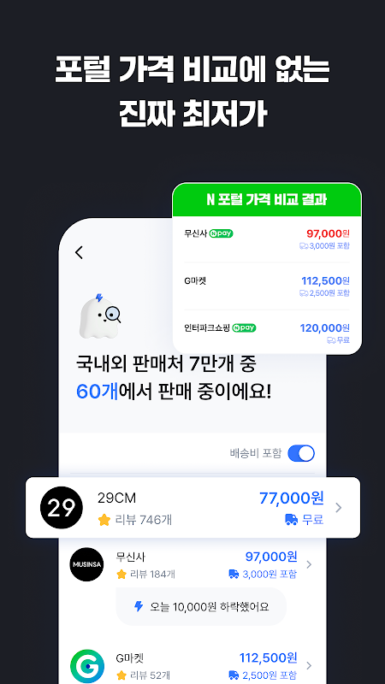Click the N 포털 가격 비교 결과 green header
This screenshot has height=684, width=385.
tap(267, 200)
